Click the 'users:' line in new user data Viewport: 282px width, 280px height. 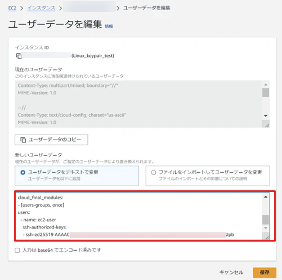click(x=24, y=212)
